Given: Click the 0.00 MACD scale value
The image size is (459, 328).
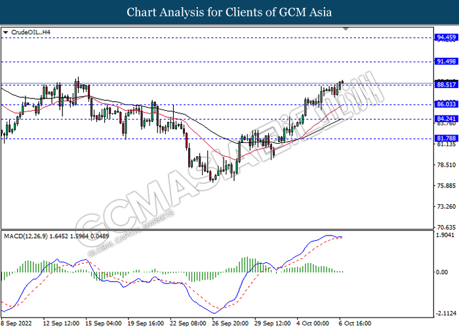Looking at the screenshot, I should 442,272.
